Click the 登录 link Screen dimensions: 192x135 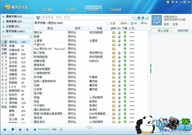(166, 25)
